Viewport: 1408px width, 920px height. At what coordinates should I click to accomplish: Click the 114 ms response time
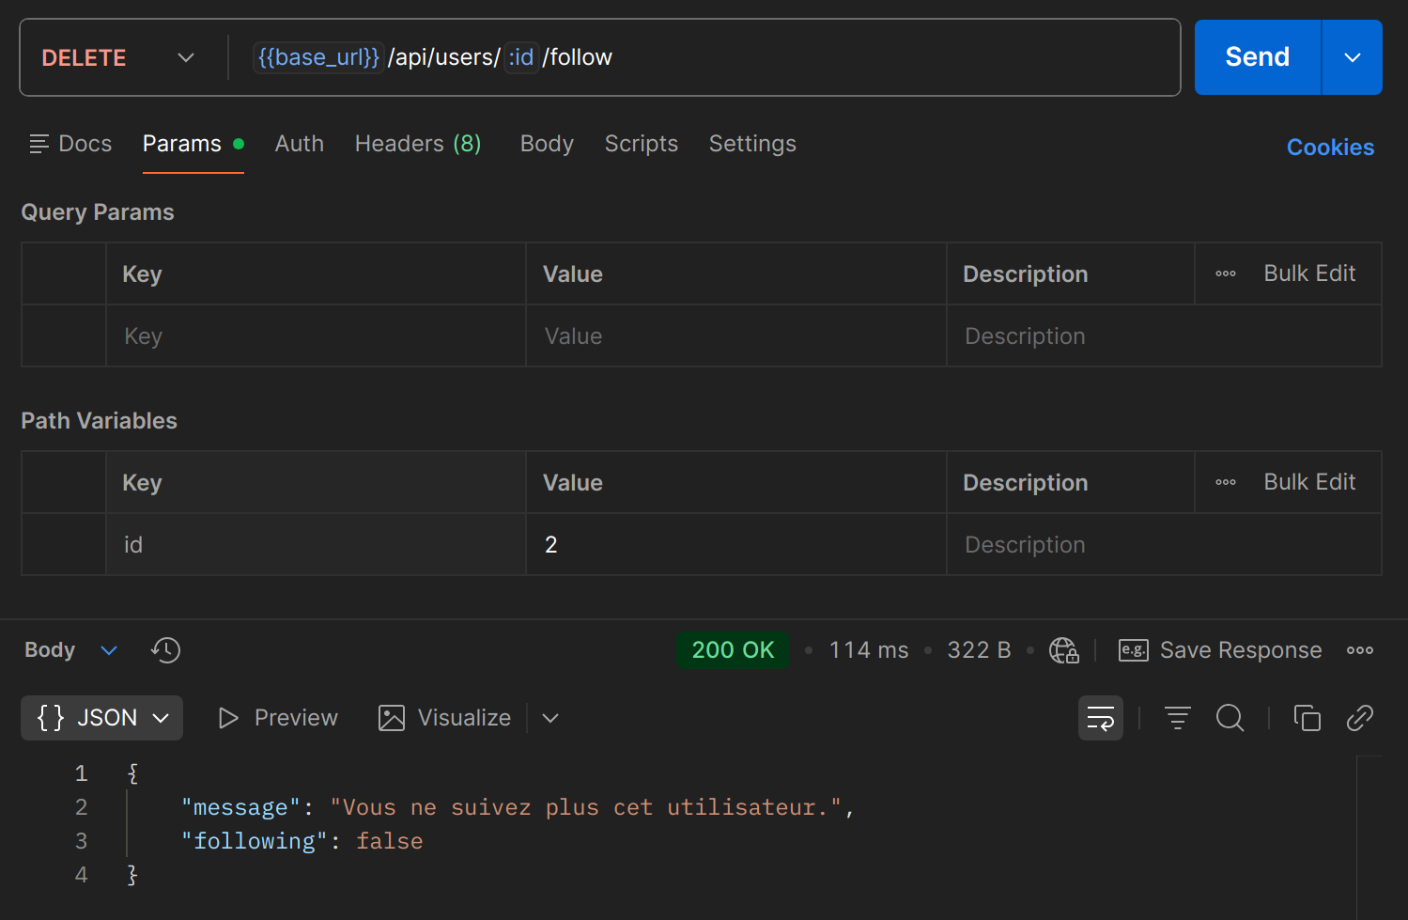click(869, 650)
